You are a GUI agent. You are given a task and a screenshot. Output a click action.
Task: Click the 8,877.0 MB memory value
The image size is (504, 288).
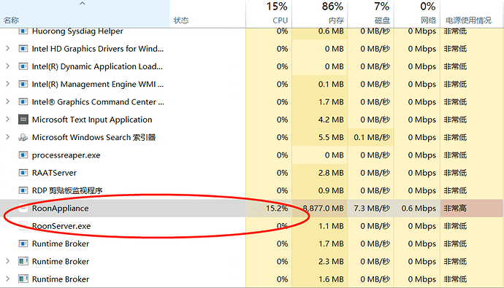coord(323,209)
